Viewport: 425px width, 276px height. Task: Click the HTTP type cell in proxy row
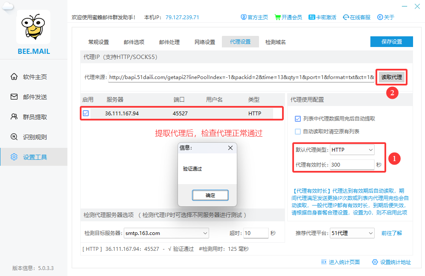pos(255,114)
